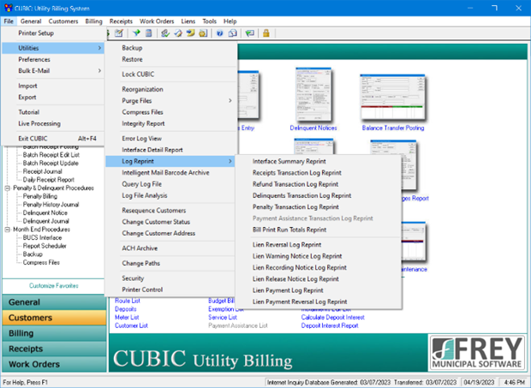This screenshot has height=388, width=531.
Task: Click the checkmark with pencil toolbar icon
Action: click(178, 33)
